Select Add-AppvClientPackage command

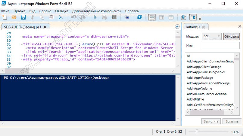pyautogui.click(x=204, y=67)
